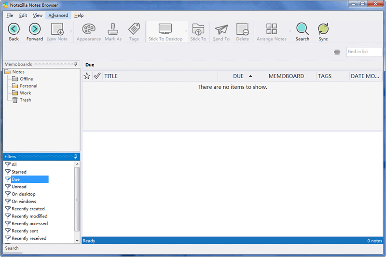Open the File menu

10,15
